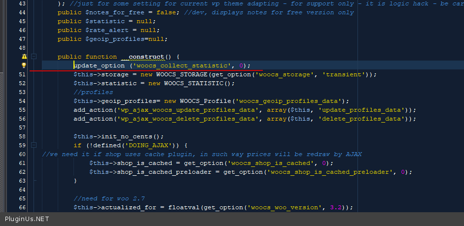The height and width of the screenshot is (226, 464).
Task: Click the 3.2 numeric value on line 66
Action: click(x=336, y=207)
